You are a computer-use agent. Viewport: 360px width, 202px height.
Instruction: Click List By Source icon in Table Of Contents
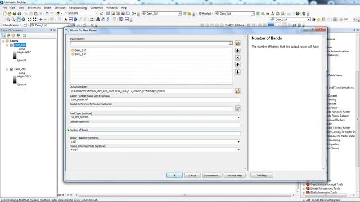point(8,35)
